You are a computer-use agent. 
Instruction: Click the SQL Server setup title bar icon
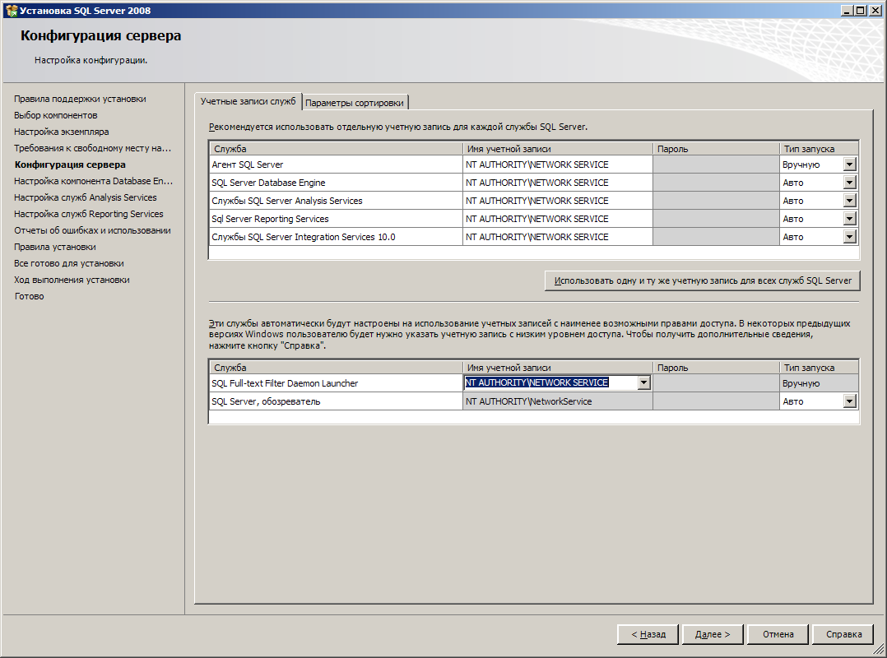pyautogui.click(x=11, y=10)
